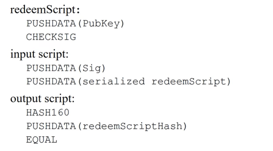Click the HASH160 opcode
The width and height of the screenshot is (273, 151).
click(x=48, y=113)
